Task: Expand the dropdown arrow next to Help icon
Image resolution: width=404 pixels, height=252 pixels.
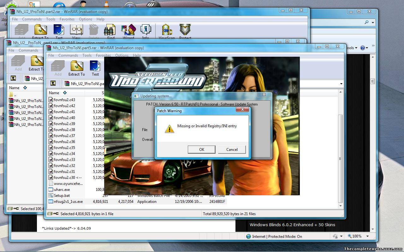Action: click(x=368, y=48)
